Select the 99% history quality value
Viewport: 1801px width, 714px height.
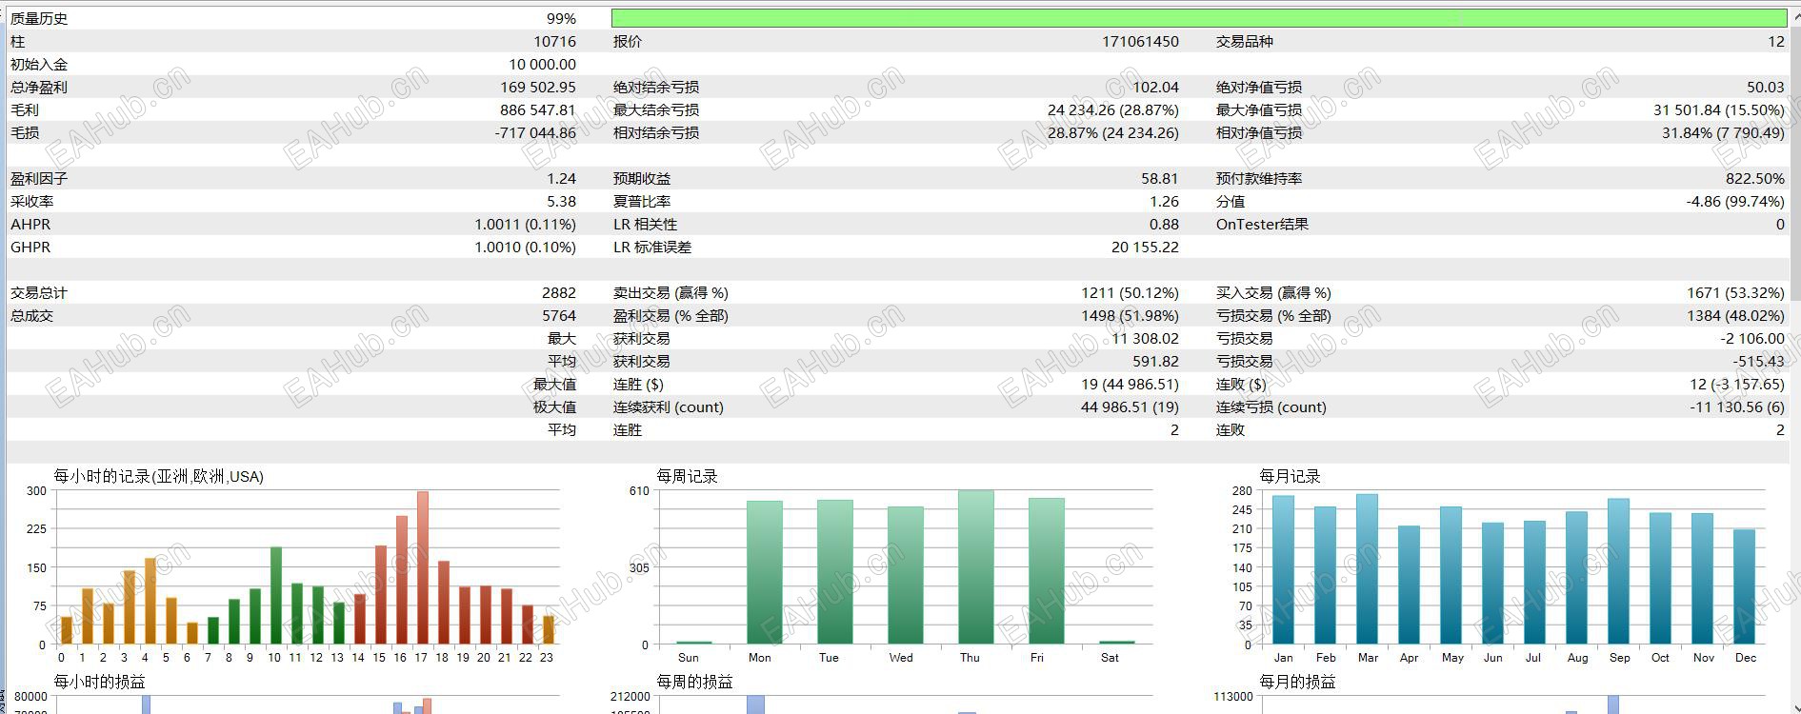coord(561,19)
